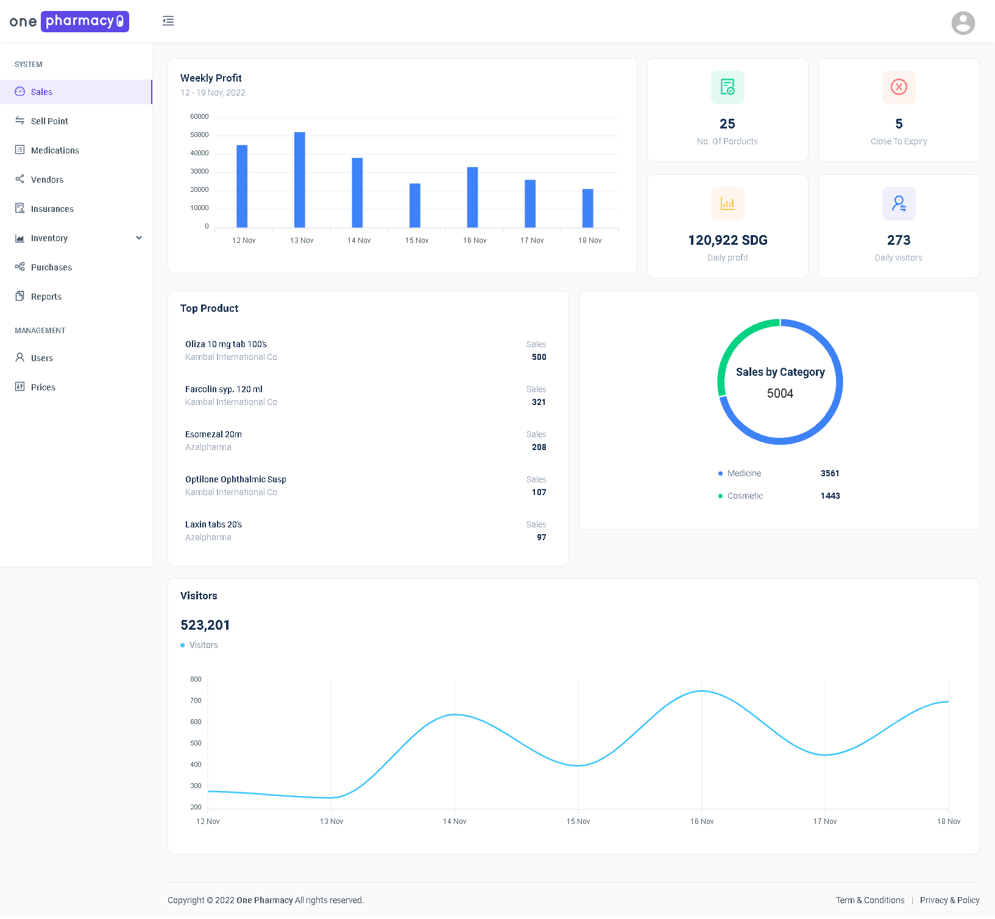Select the Users icon under Management
Image resolution: width=995 pixels, height=919 pixels.
coord(20,357)
